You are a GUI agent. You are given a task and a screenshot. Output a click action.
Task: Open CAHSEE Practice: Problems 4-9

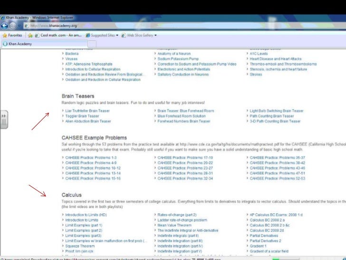pos(91,163)
